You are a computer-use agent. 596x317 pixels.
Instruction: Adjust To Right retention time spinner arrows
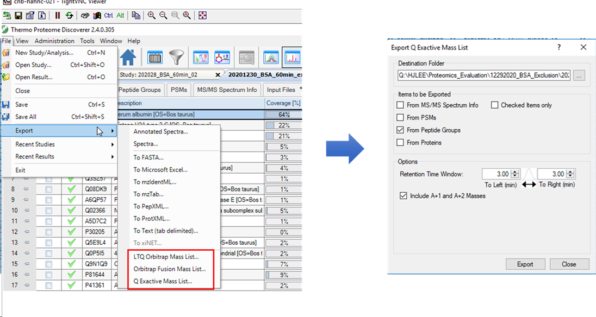tap(570, 174)
